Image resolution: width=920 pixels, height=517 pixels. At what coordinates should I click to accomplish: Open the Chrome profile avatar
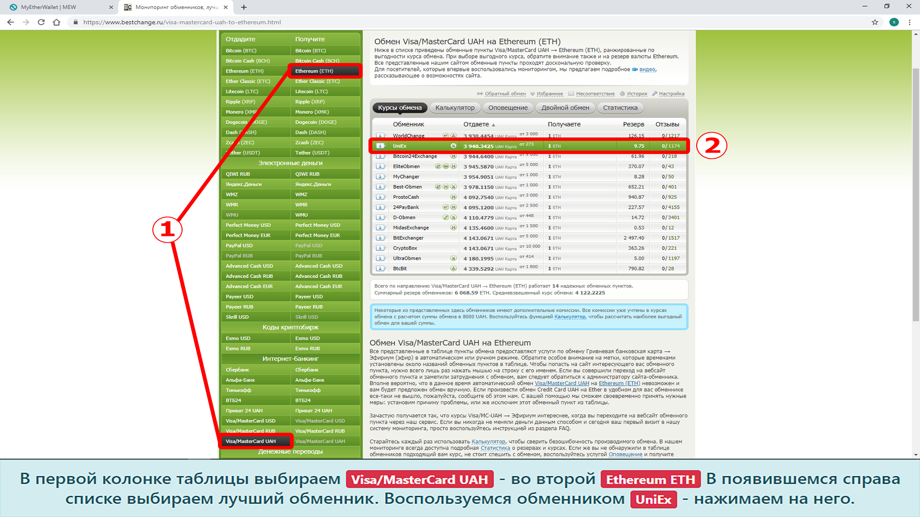tap(894, 22)
